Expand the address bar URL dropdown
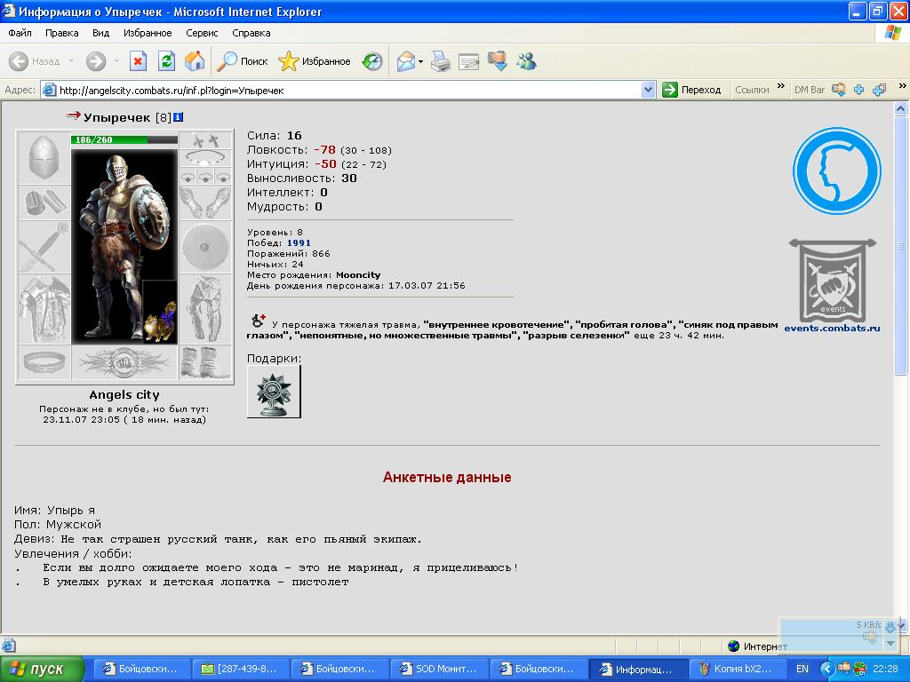Image resolution: width=910 pixels, height=682 pixels. (648, 90)
